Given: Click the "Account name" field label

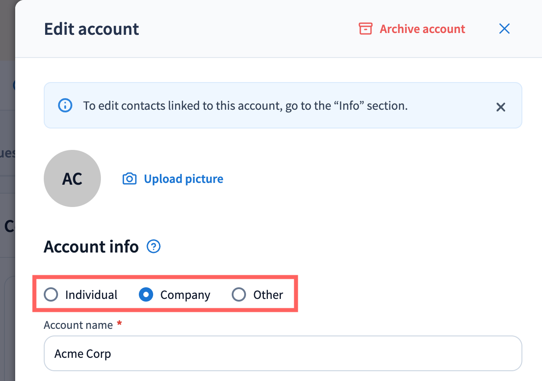Looking at the screenshot, I should pyautogui.click(x=78, y=325).
